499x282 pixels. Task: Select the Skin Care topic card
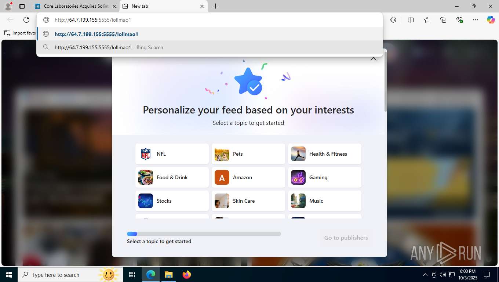[x=248, y=201]
